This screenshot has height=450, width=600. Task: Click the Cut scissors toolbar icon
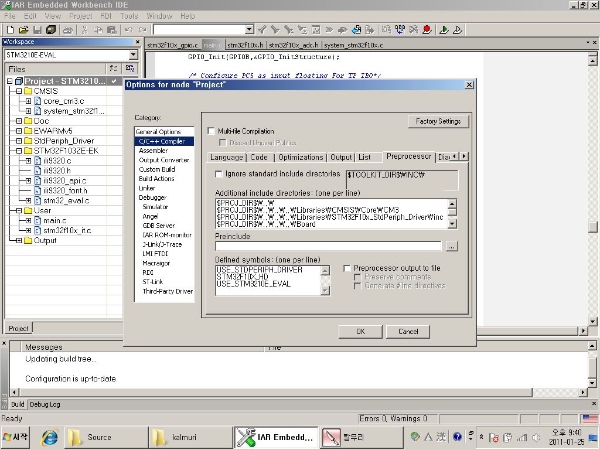tap(84, 29)
